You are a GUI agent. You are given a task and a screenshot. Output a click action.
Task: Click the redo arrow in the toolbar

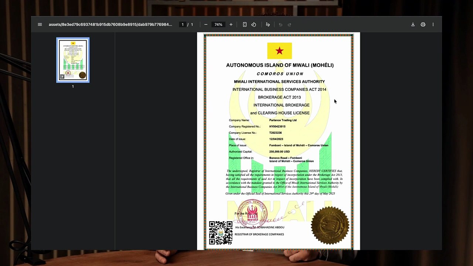[x=289, y=25]
